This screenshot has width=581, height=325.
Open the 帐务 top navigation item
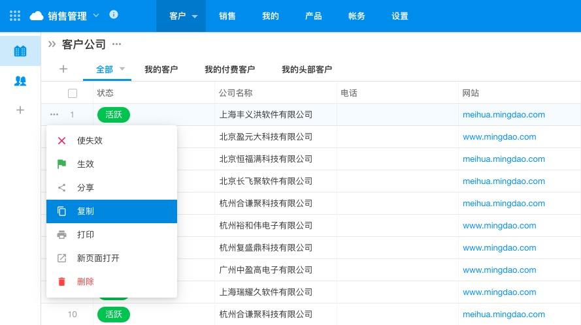(x=357, y=16)
